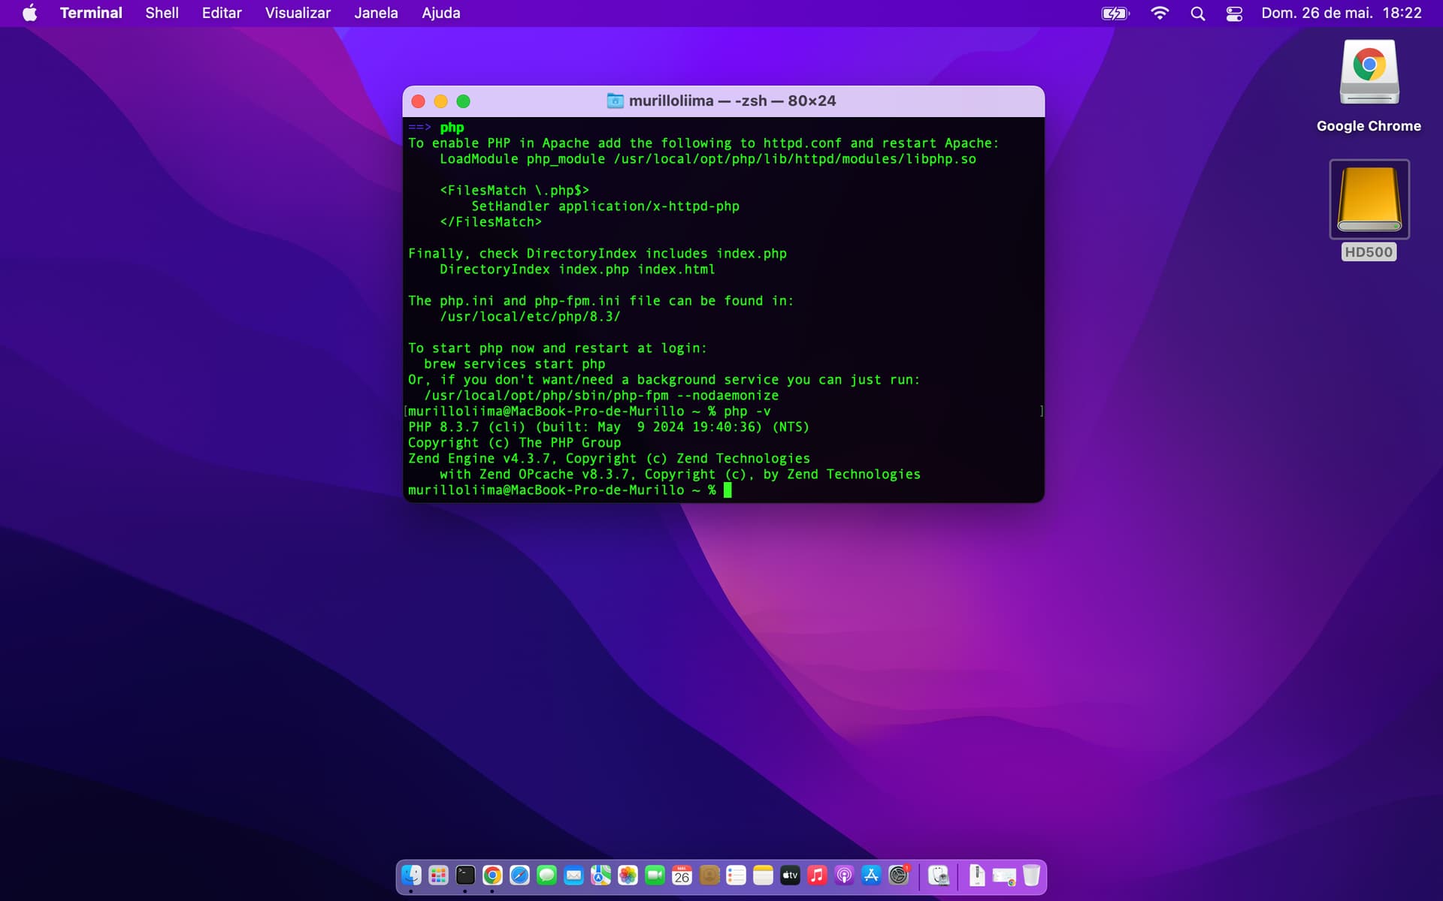Screen dimensions: 1443x901
Task: Click the bold 'php' heading in terminal
Action: pyautogui.click(x=452, y=128)
